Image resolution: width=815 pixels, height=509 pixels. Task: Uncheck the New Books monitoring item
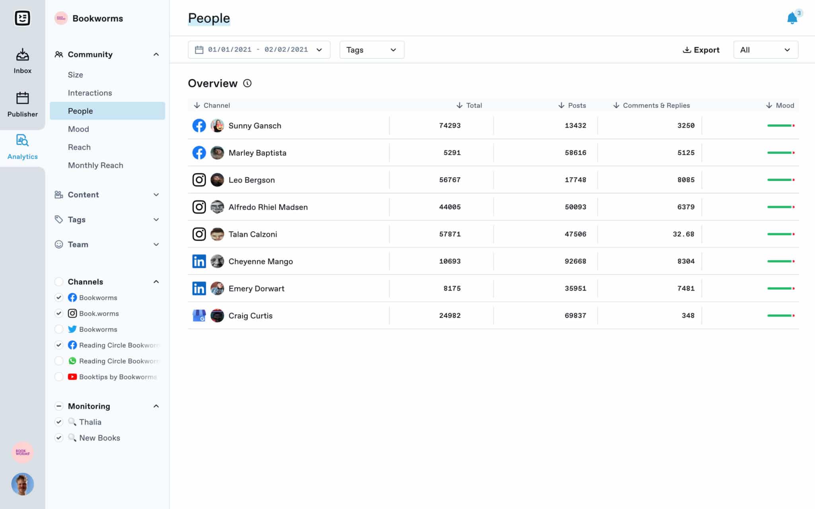59,438
